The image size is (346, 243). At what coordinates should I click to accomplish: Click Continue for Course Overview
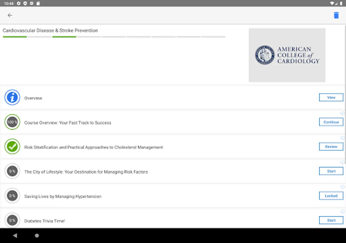click(x=331, y=122)
